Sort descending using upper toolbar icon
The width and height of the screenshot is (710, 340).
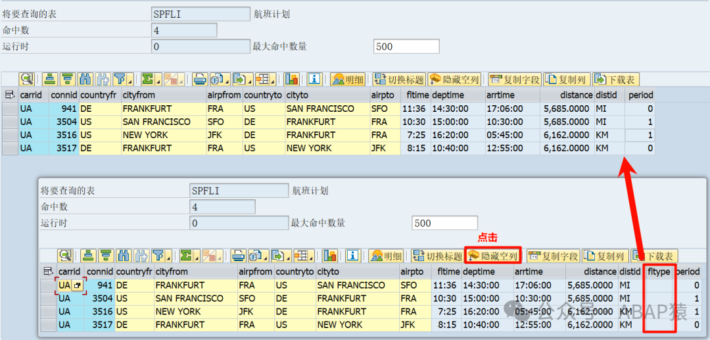tap(68, 80)
